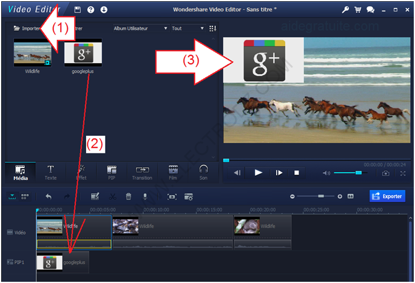Click the Exporter button
This screenshot has width=415, height=283.
(x=387, y=196)
